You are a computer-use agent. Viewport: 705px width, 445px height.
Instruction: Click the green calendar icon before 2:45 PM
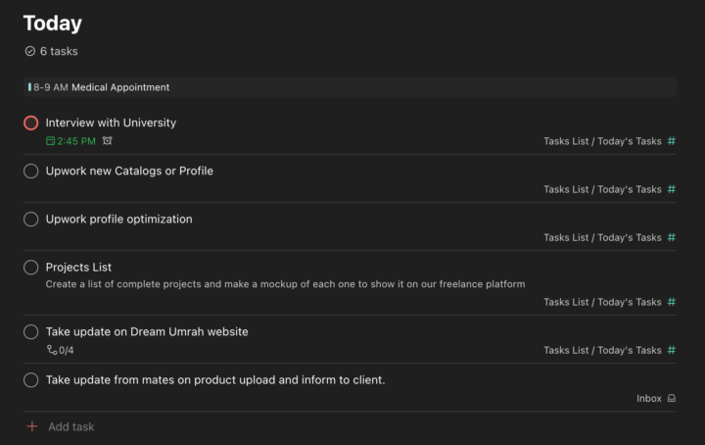(51, 141)
